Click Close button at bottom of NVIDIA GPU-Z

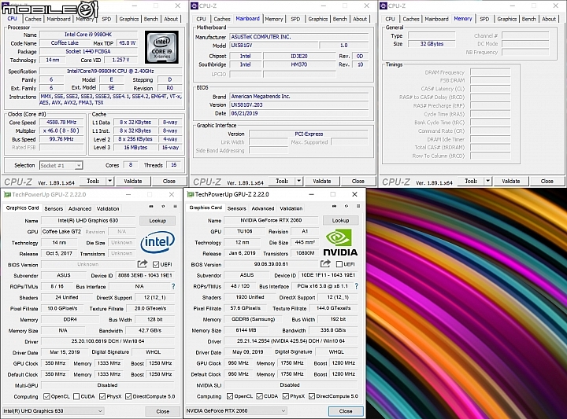click(x=346, y=410)
